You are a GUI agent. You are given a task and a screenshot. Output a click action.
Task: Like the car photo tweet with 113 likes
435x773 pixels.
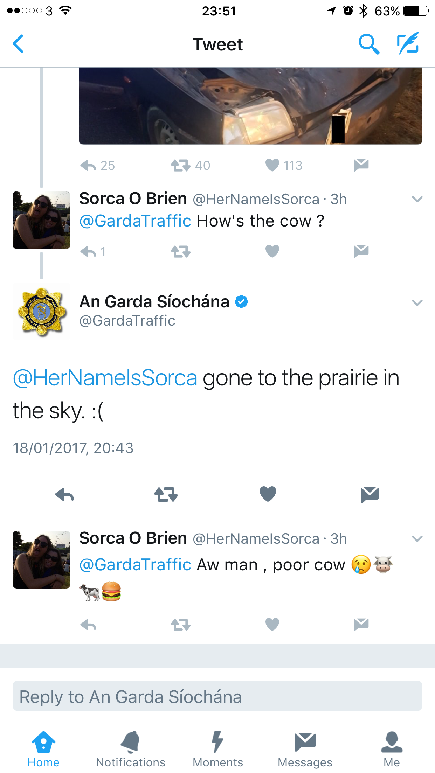272,165
